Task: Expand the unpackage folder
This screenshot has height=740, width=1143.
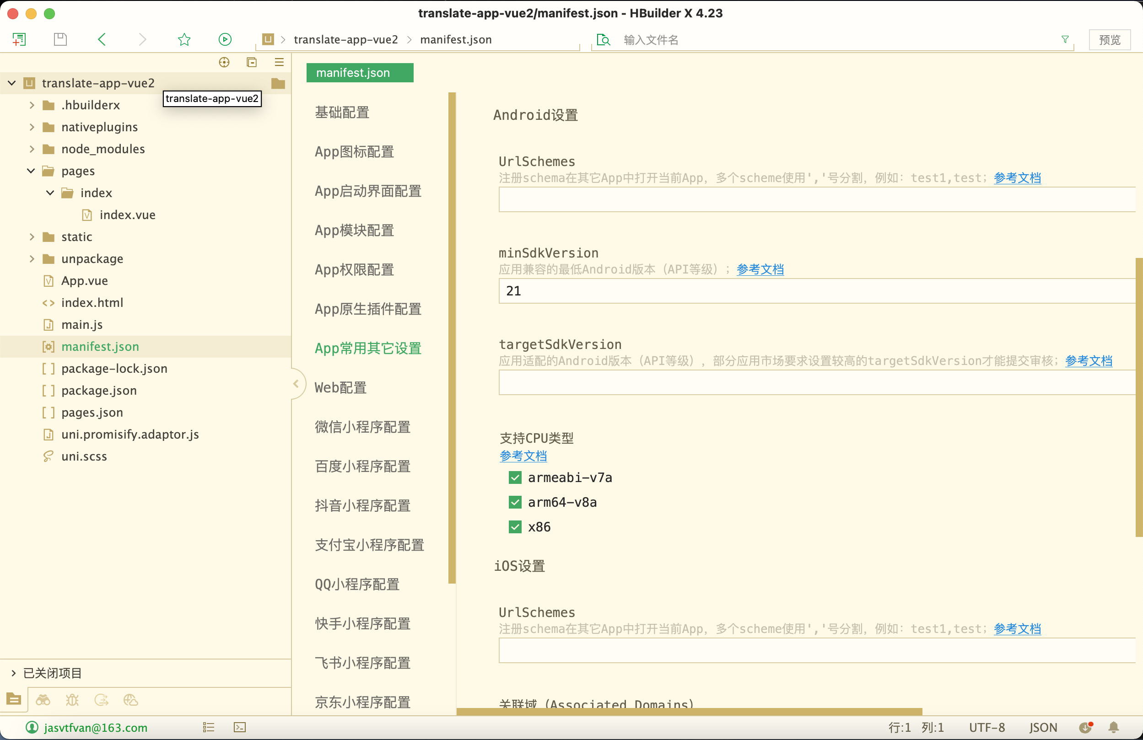Action: coord(32,259)
